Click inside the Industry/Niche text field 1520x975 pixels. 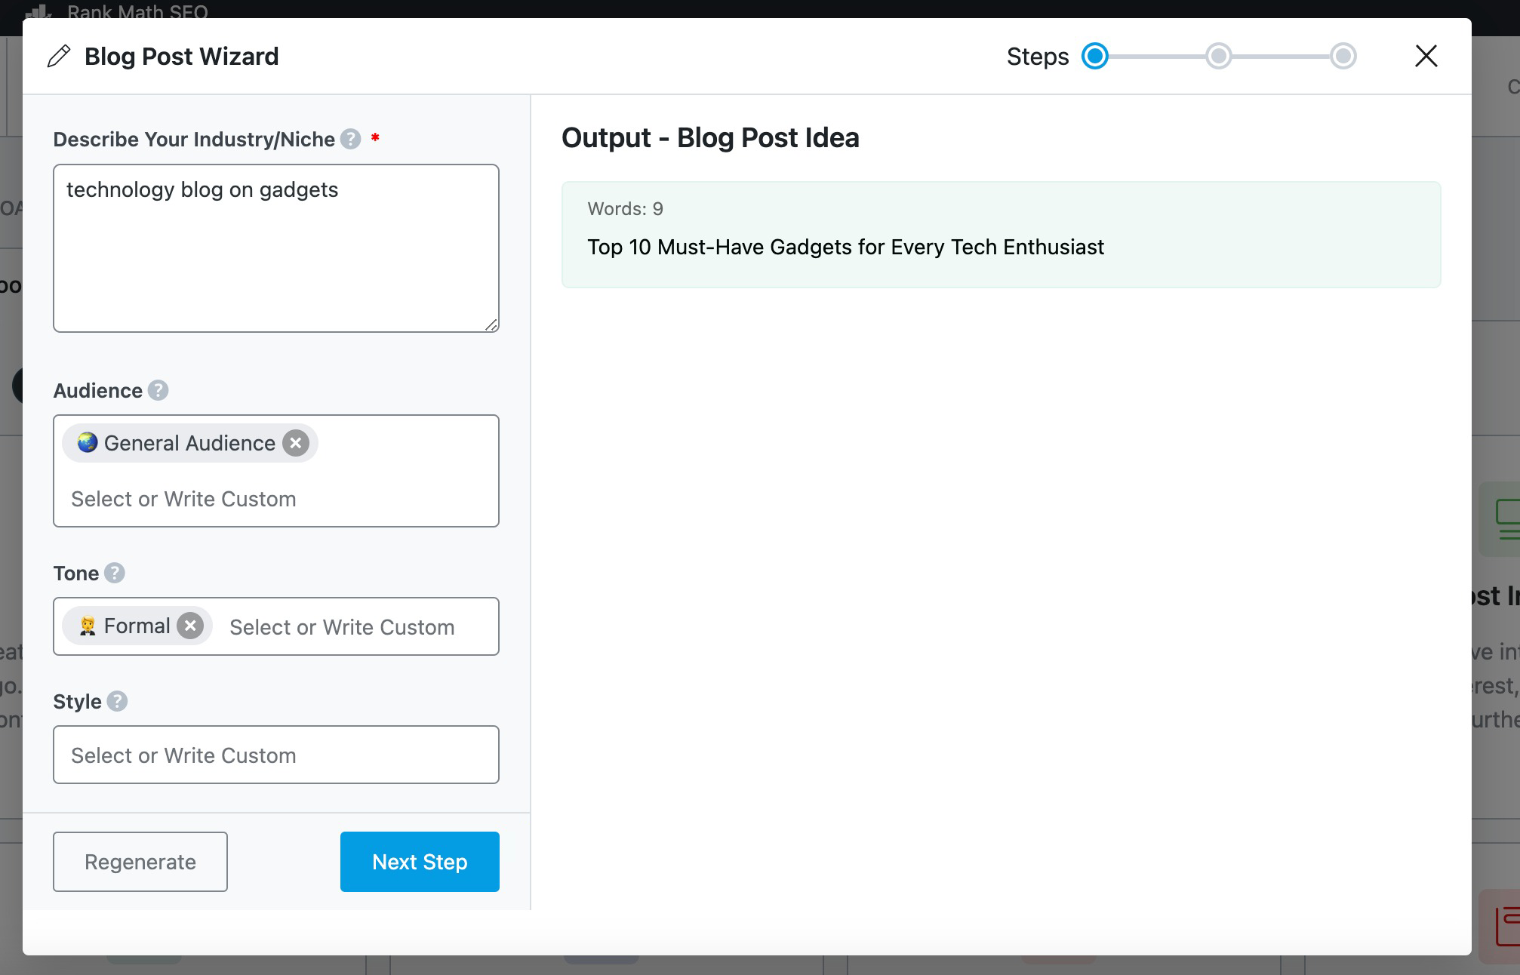[x=276, y=246]
